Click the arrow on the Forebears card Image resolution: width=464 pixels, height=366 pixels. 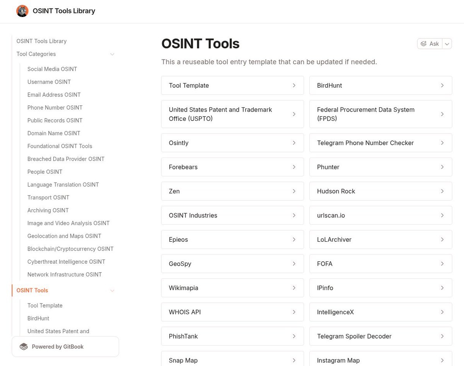pos(294,167)
